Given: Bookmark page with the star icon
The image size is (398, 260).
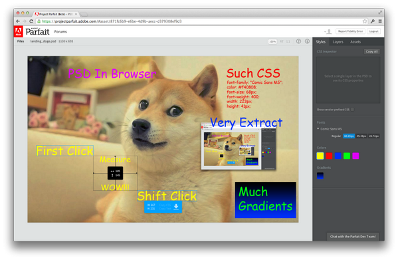Looking at the screenshot, I should pos(365,21).
